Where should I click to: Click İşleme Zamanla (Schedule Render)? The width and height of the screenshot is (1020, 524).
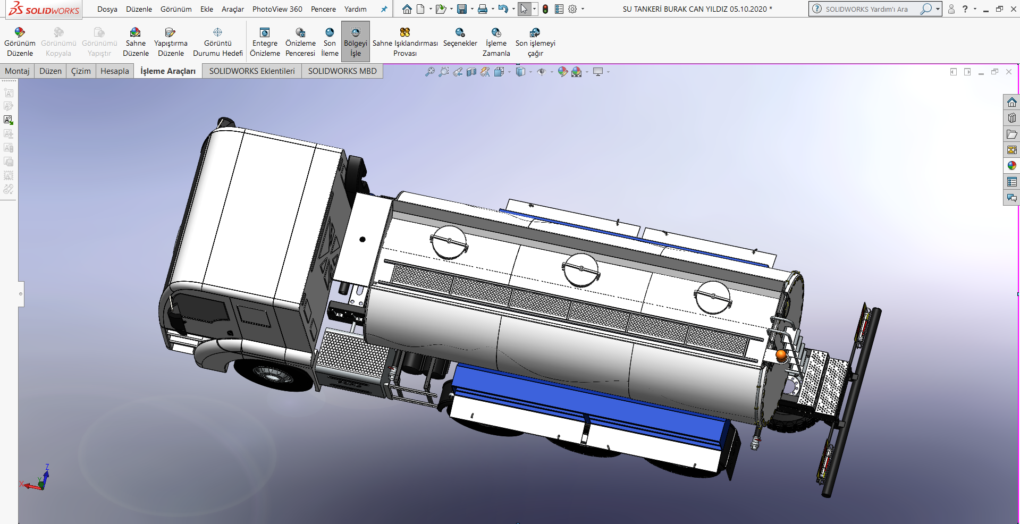tap(496, 42)
